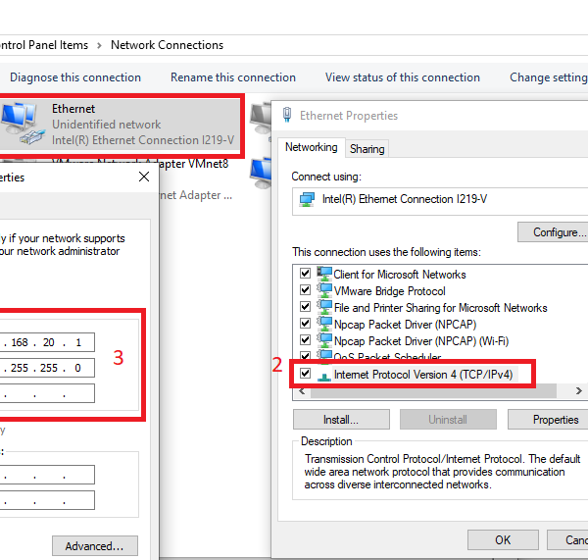
Task: Switch to the Sharing tab
Action: click(367, 149)
